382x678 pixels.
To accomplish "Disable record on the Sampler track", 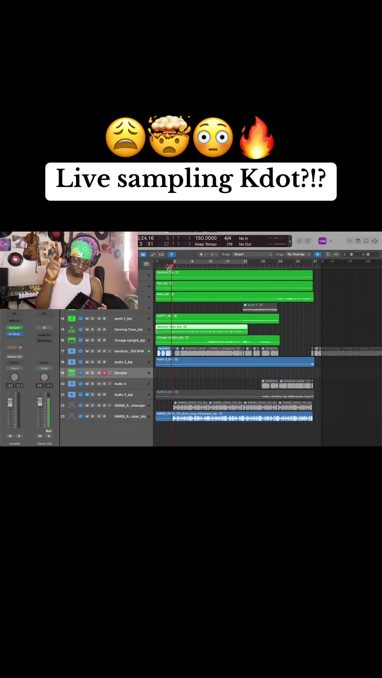I will 104,373.
